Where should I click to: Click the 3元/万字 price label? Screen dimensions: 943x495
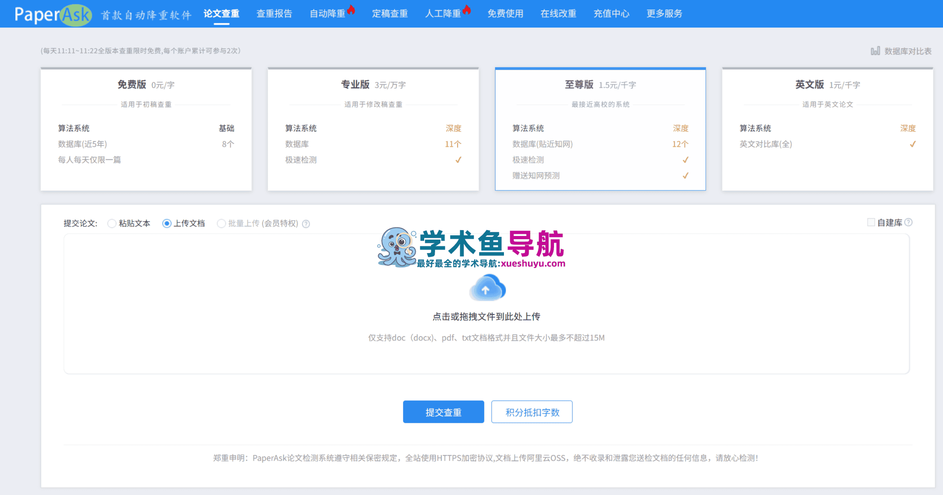tap(390, 85)
